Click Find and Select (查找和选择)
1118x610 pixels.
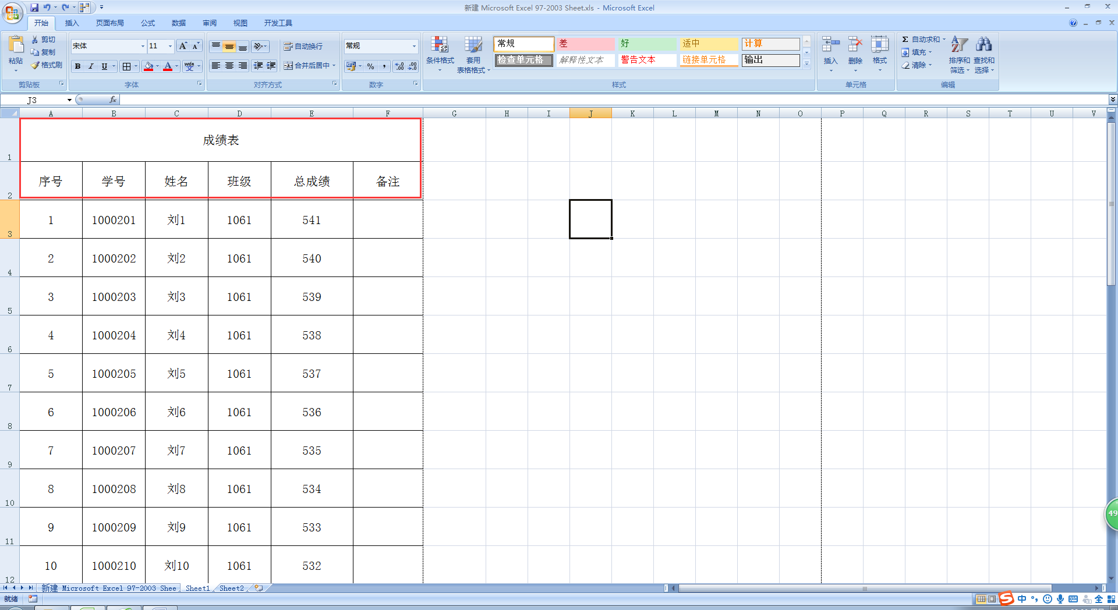click(985, 55)
